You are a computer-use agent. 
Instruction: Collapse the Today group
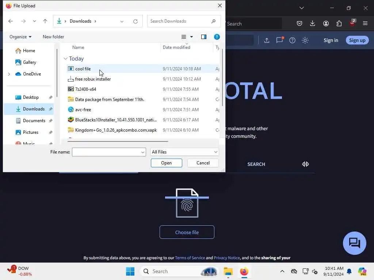point(65,59)
